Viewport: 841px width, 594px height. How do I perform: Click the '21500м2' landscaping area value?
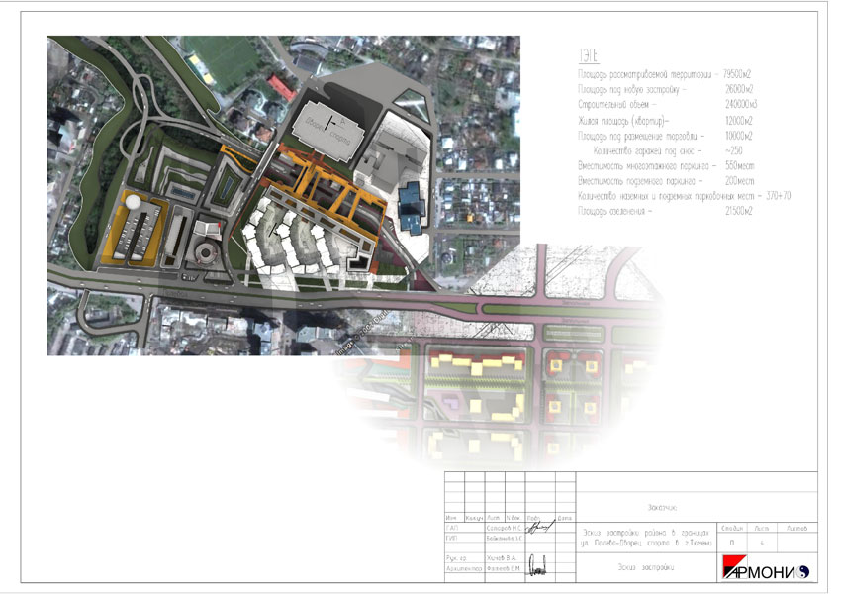(x=739, y=211)
